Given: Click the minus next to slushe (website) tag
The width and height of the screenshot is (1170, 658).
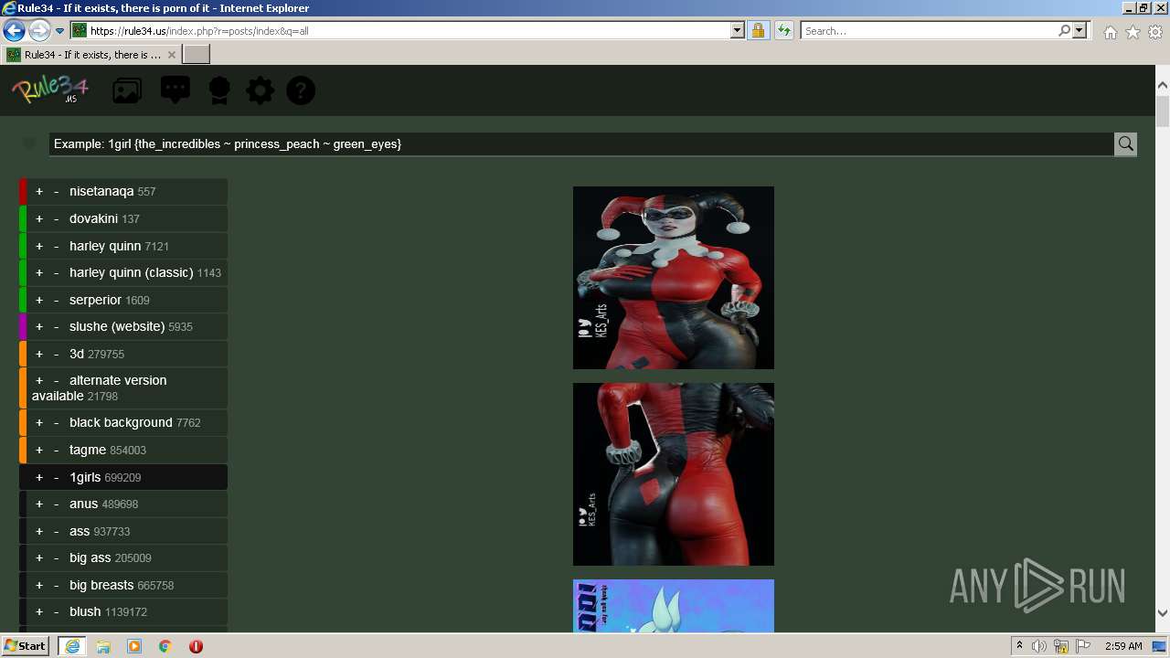Looking at the screenshot, I should pos(56,326).
